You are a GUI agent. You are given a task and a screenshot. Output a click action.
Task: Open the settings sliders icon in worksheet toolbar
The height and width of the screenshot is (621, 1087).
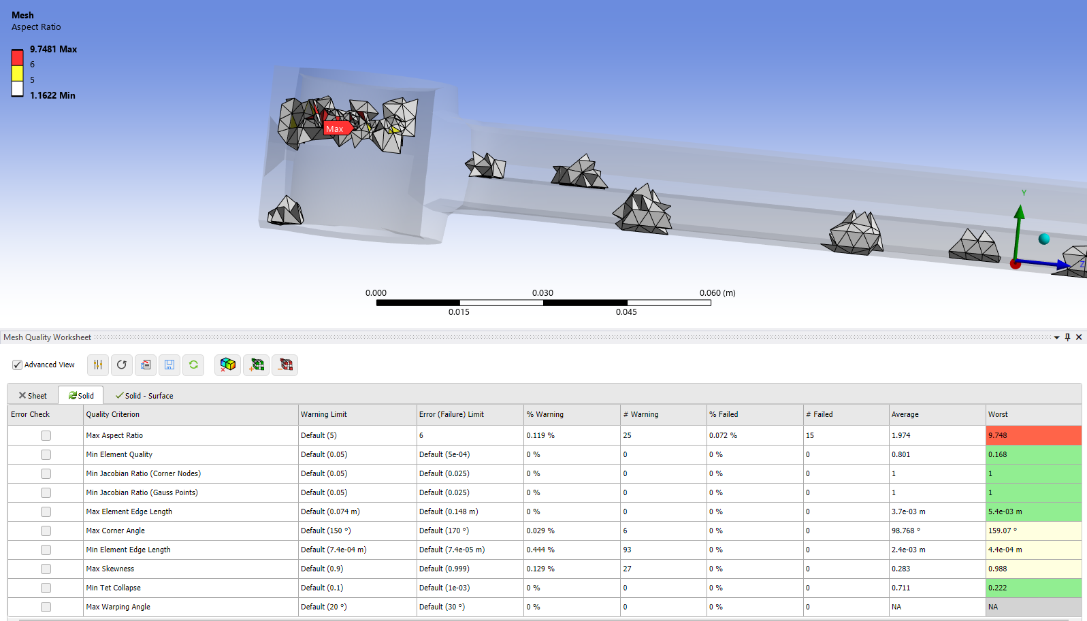click(x=98, y=365)
